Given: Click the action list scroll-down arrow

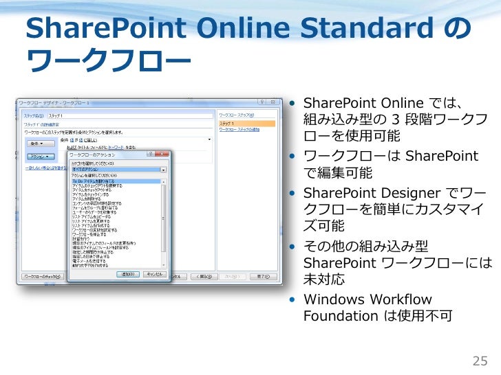Looking at the screenshot, I should (164, 265).
